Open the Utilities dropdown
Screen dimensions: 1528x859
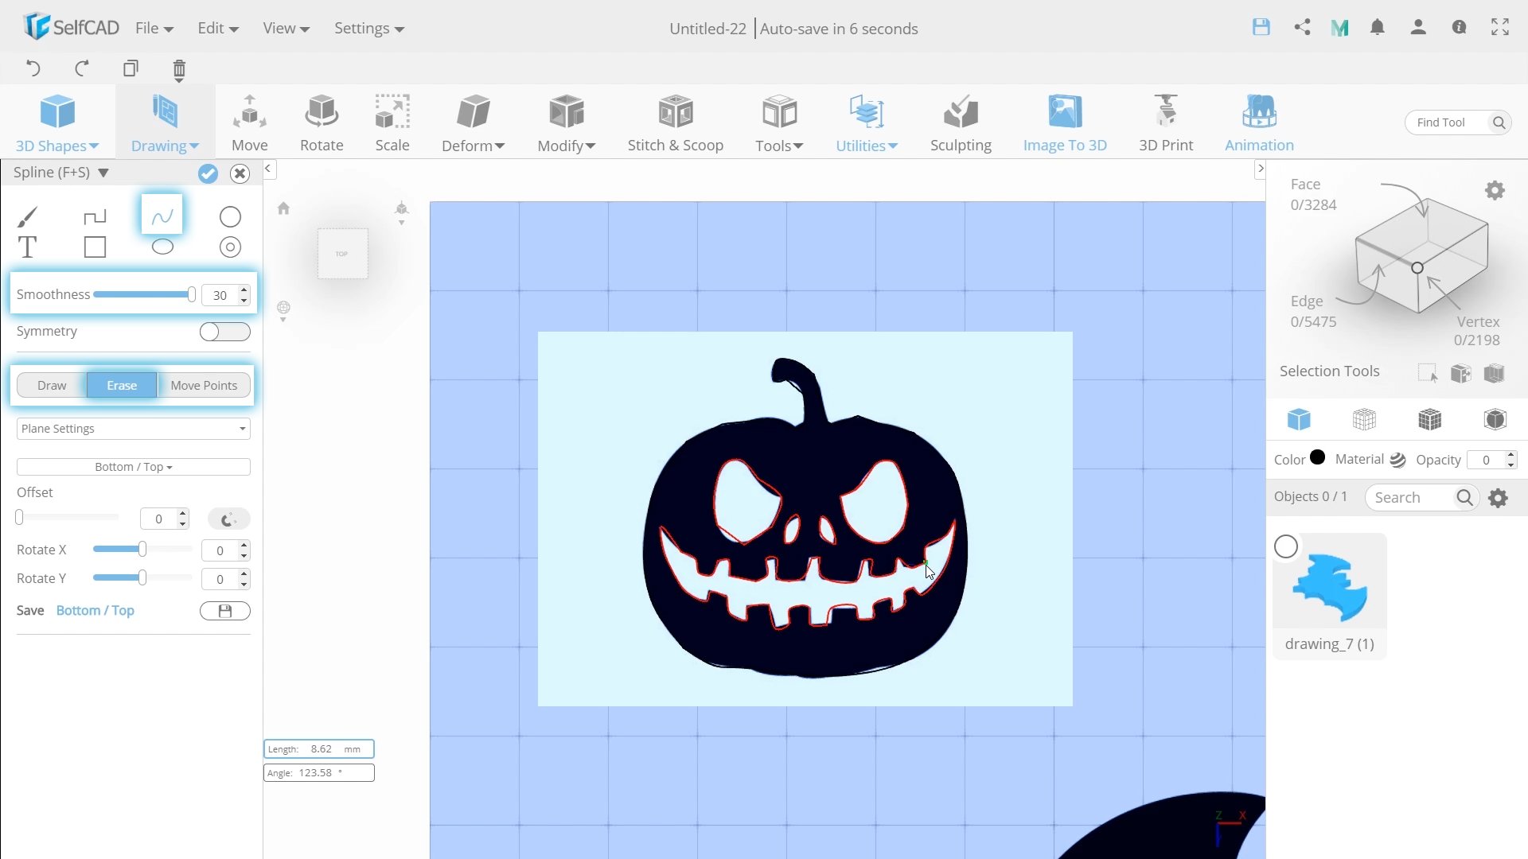867,123
